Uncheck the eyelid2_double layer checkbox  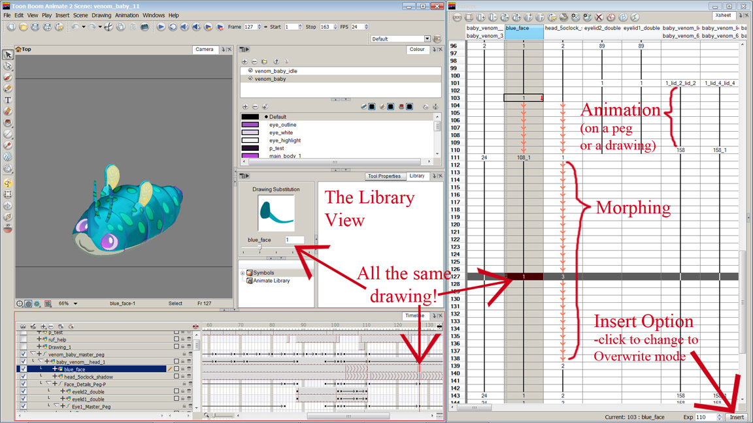23,392
